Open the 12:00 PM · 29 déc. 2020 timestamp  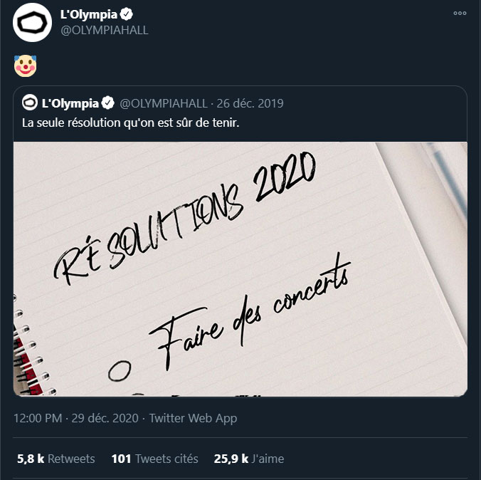(x=75, y=418)
